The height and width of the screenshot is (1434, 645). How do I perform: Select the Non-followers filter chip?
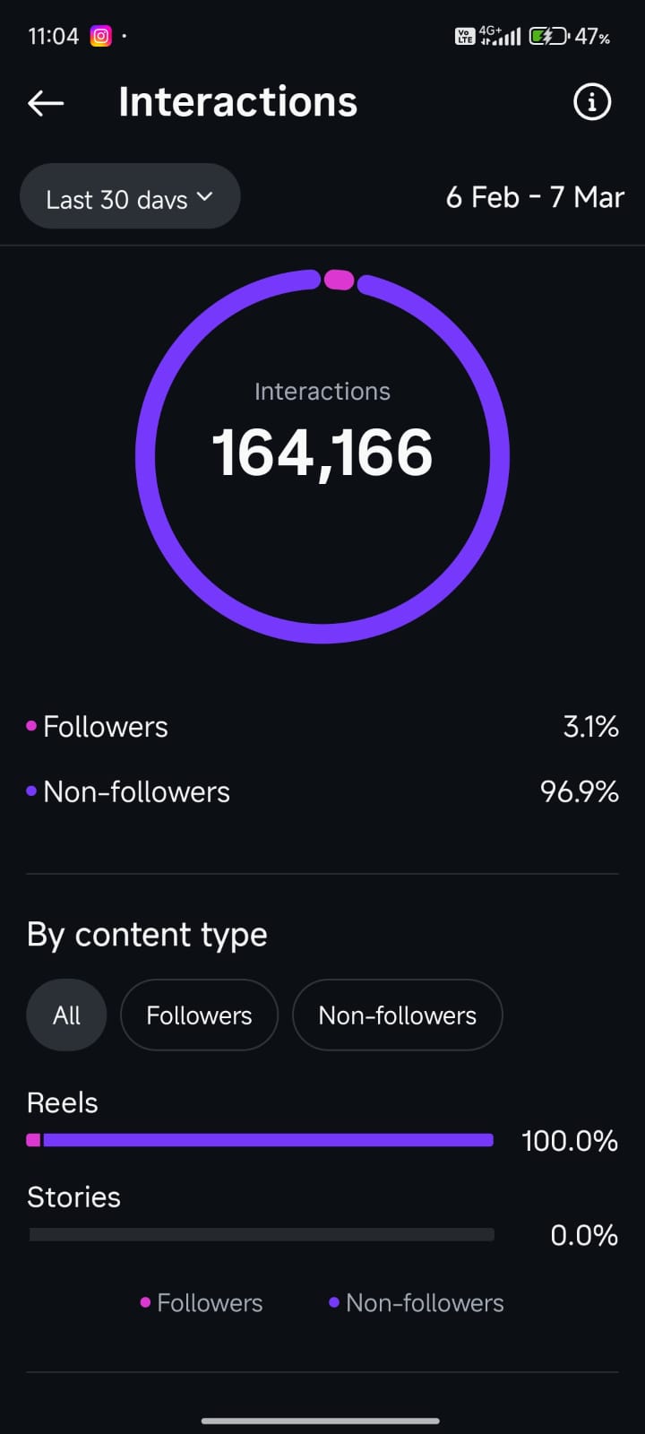[397, 1015]
